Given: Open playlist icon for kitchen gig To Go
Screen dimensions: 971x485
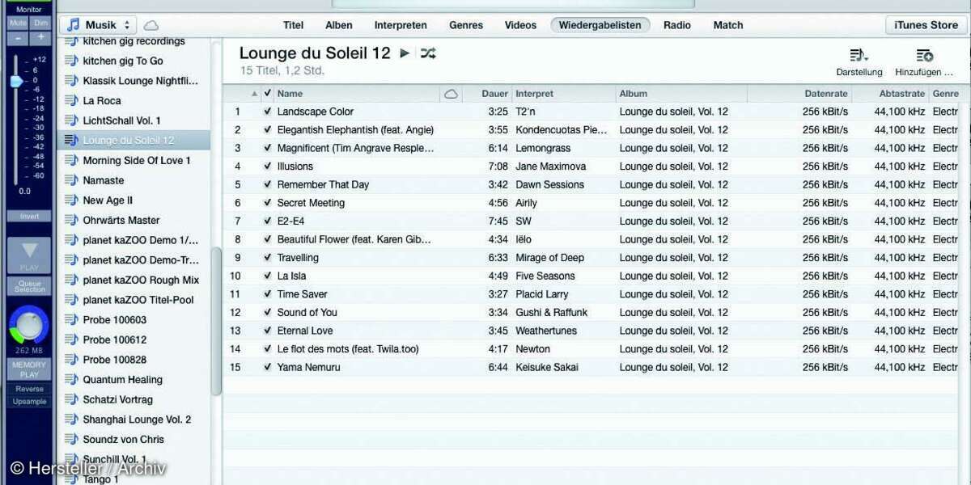Looking at the screenshot, I should coord(71,61).
